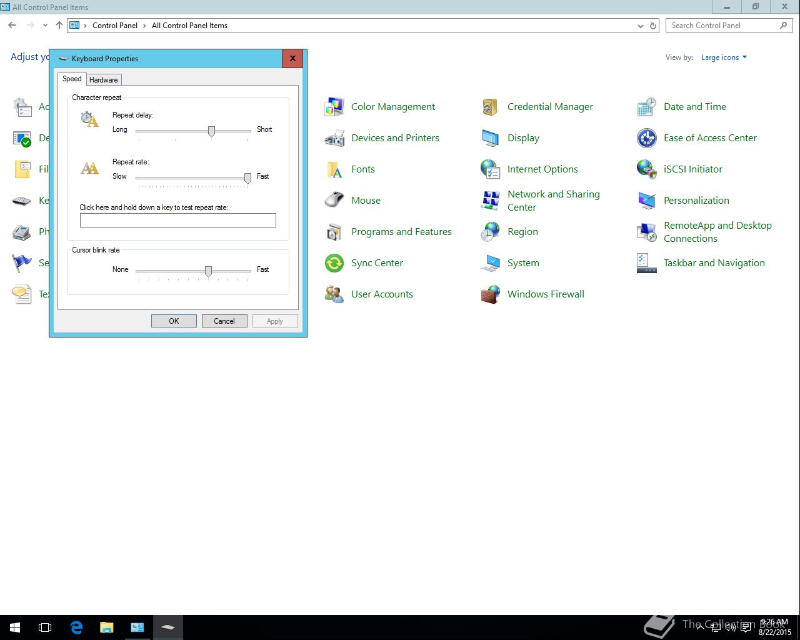Viewport: 800px width, 640px height.
Task: Click OK in Keyboard Properties
Action: click(x=174, y=321)
